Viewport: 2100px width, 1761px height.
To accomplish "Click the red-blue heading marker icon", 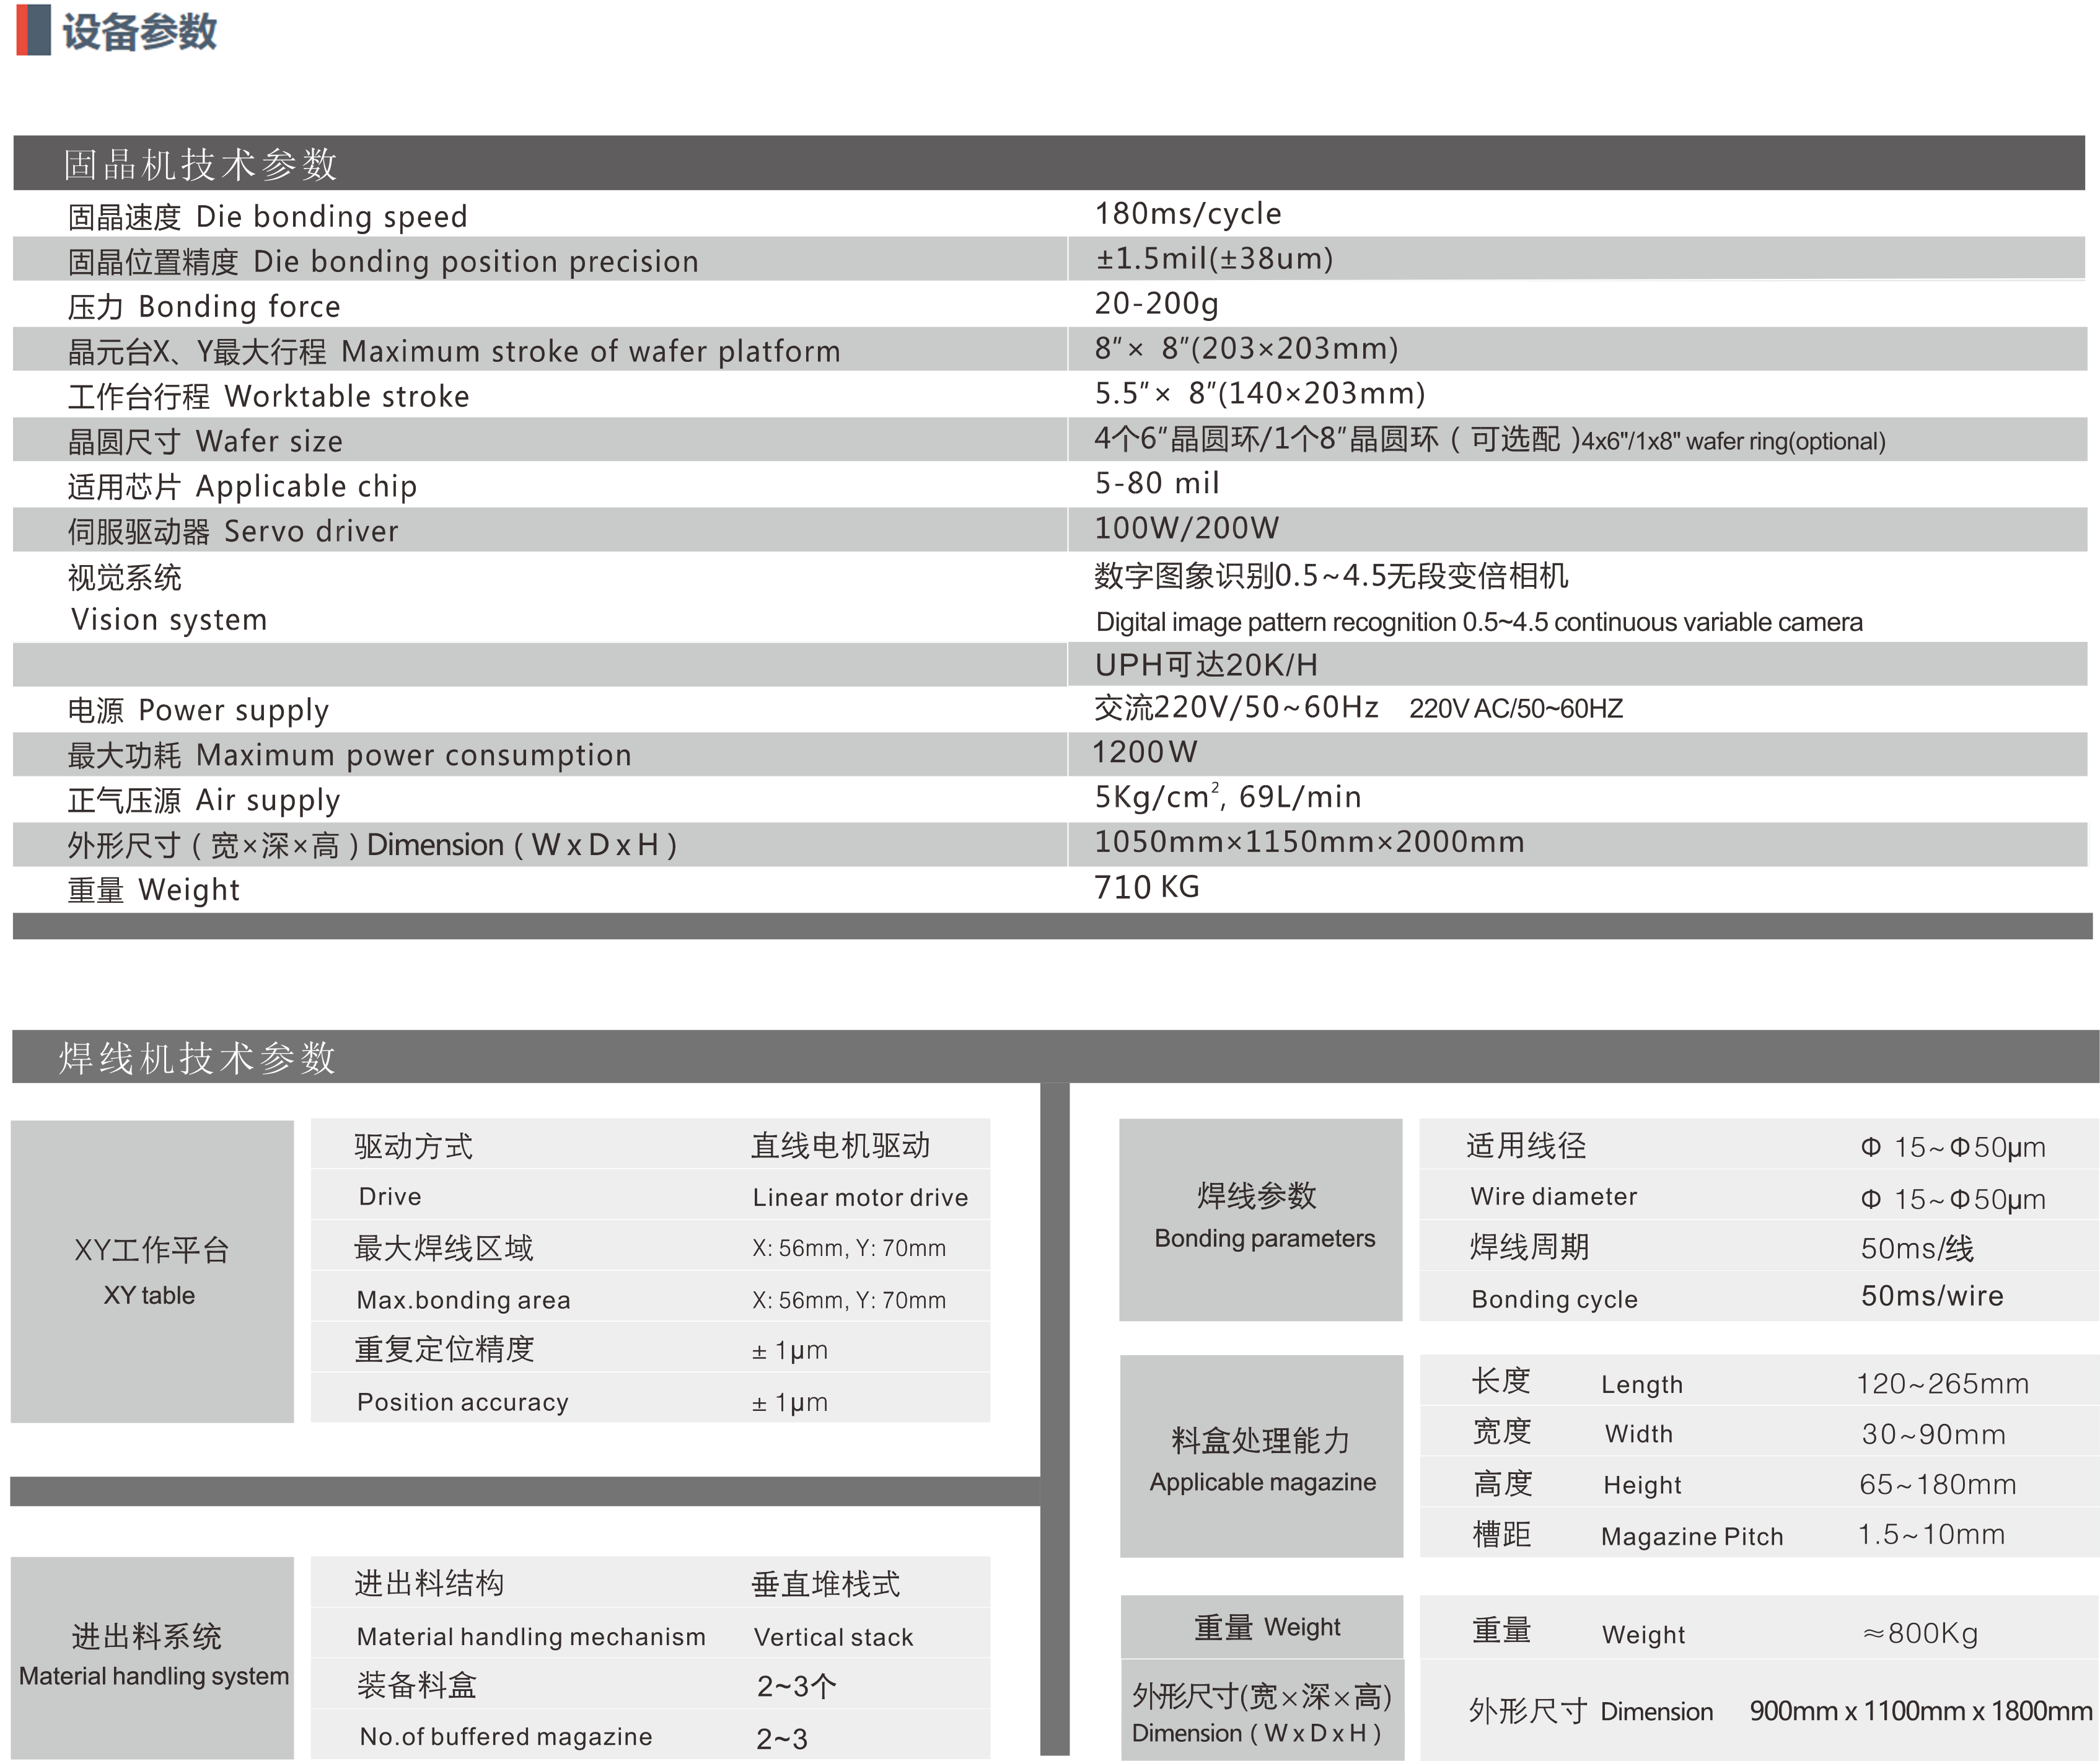I will pos(33,30).
